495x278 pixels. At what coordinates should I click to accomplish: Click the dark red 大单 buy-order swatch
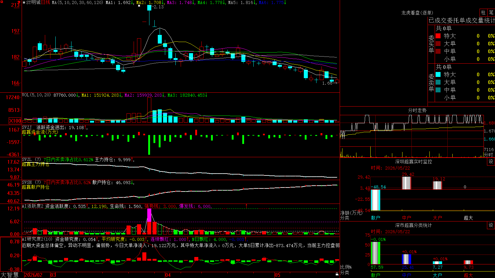pyautogui.click(x=438, y=44)
